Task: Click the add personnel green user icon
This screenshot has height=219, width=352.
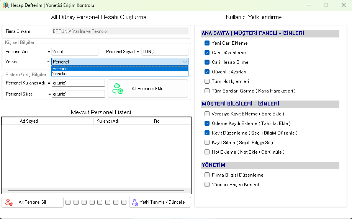Action: click(x=117, y=89)
